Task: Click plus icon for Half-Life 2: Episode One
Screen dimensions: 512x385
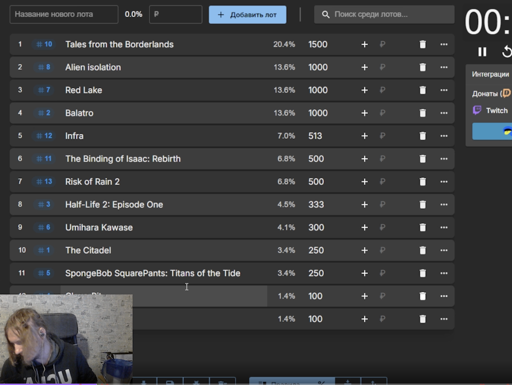Action: [364, 205]
